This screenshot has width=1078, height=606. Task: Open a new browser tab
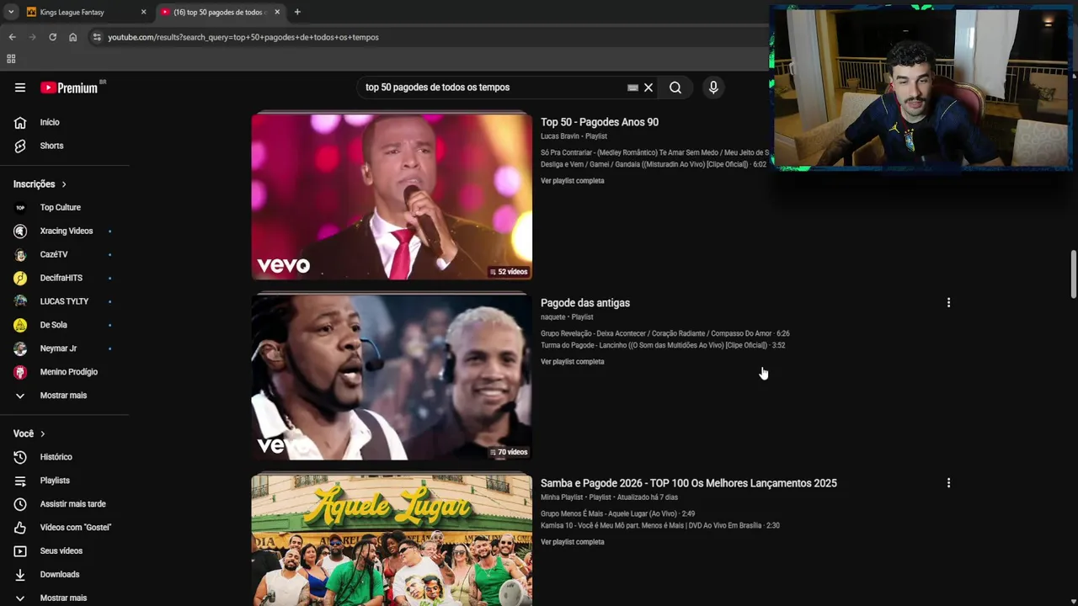point(297,12)
